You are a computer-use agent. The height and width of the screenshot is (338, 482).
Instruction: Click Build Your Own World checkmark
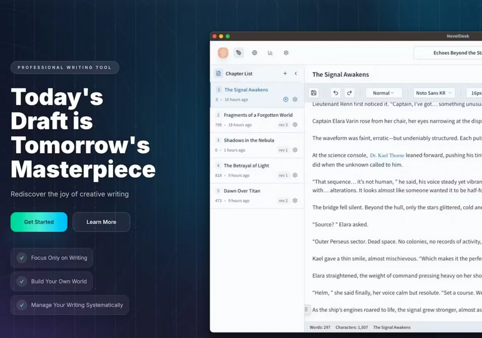click(22, 281)
